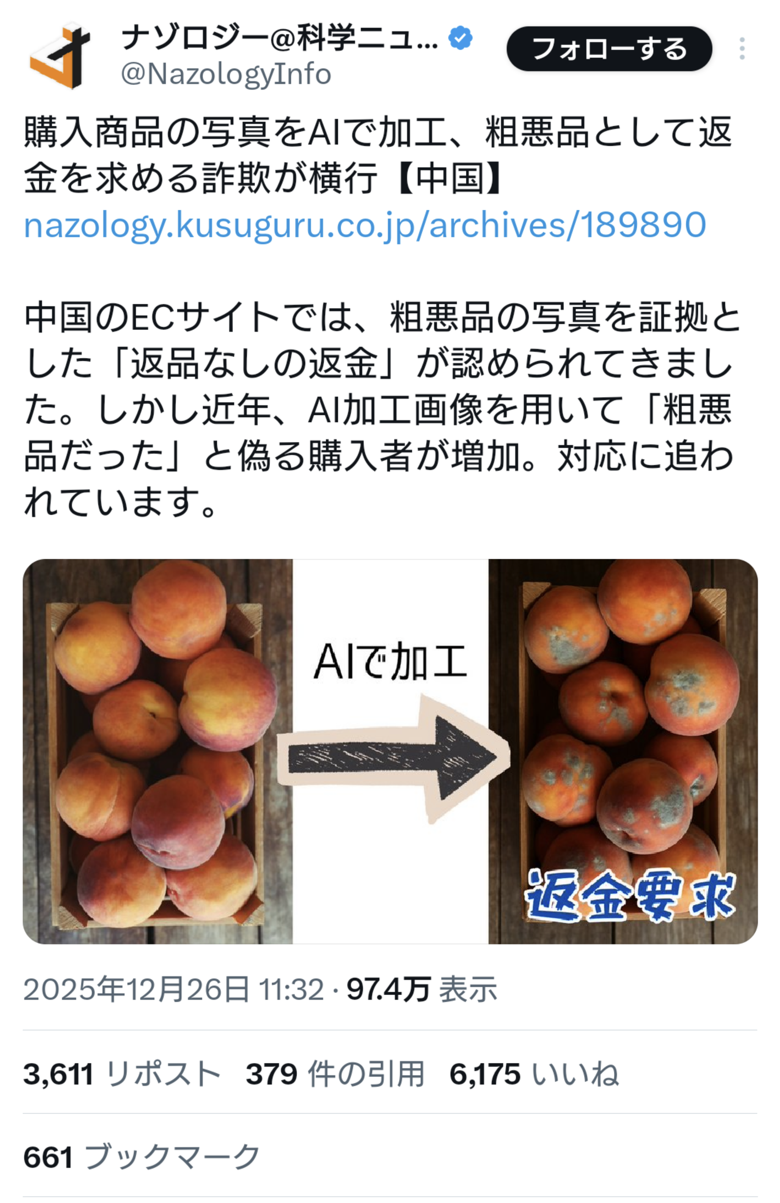Open the 3,611 リポスト list

tap(122, 1073)
